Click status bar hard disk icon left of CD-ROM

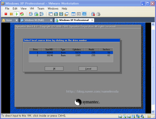coord(120,116)
